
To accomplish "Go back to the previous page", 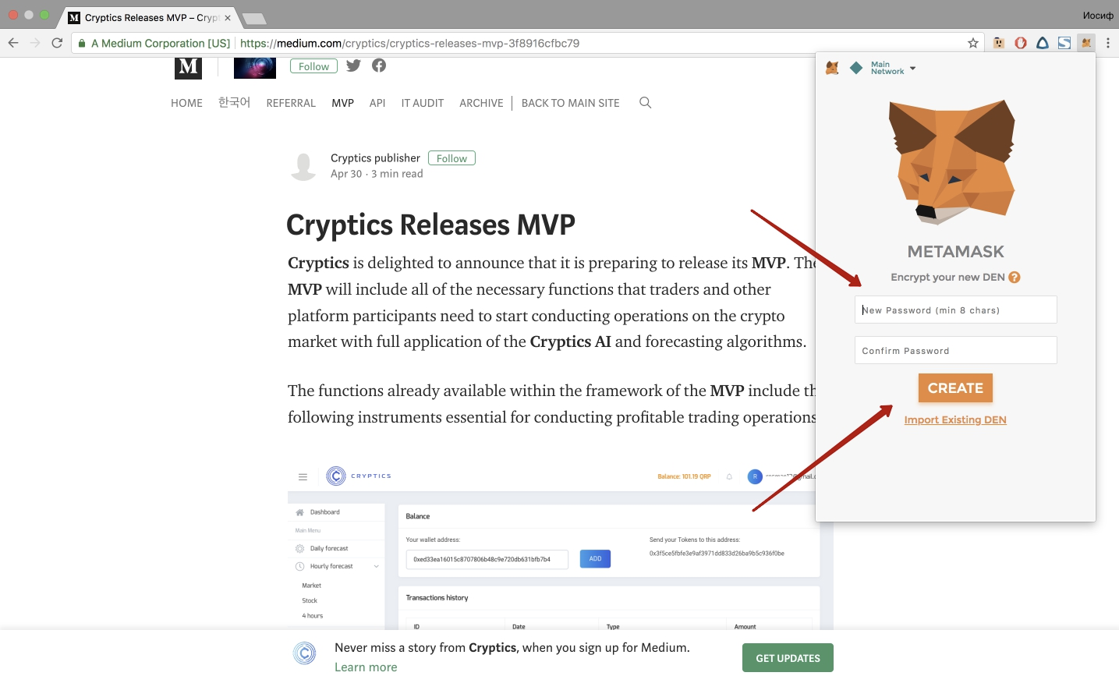I will [13, 43].
